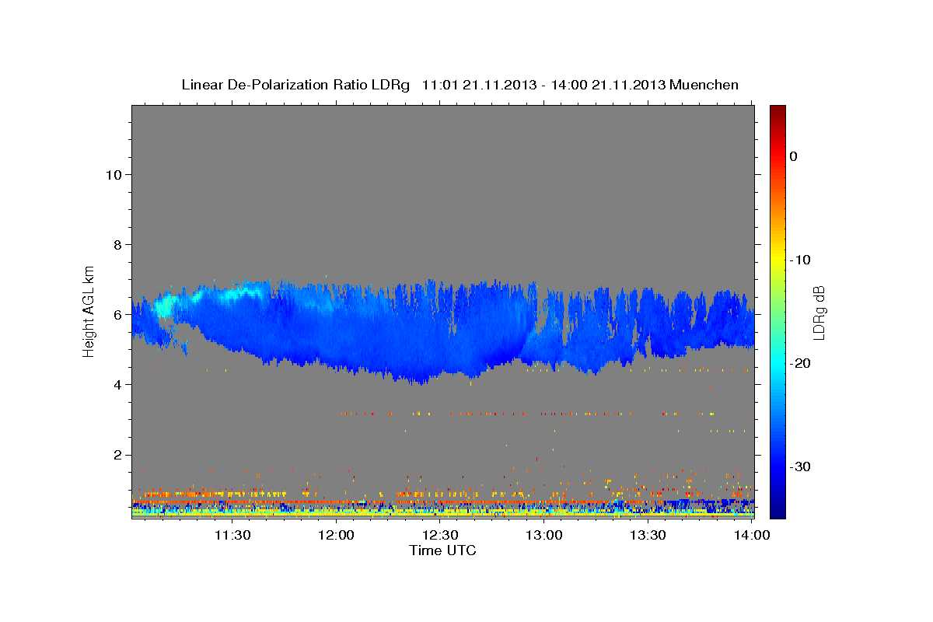933x622 pixels.
Task: Click the yellow ground-clutter band near the plot bottom
Action: tap(442, 513)
